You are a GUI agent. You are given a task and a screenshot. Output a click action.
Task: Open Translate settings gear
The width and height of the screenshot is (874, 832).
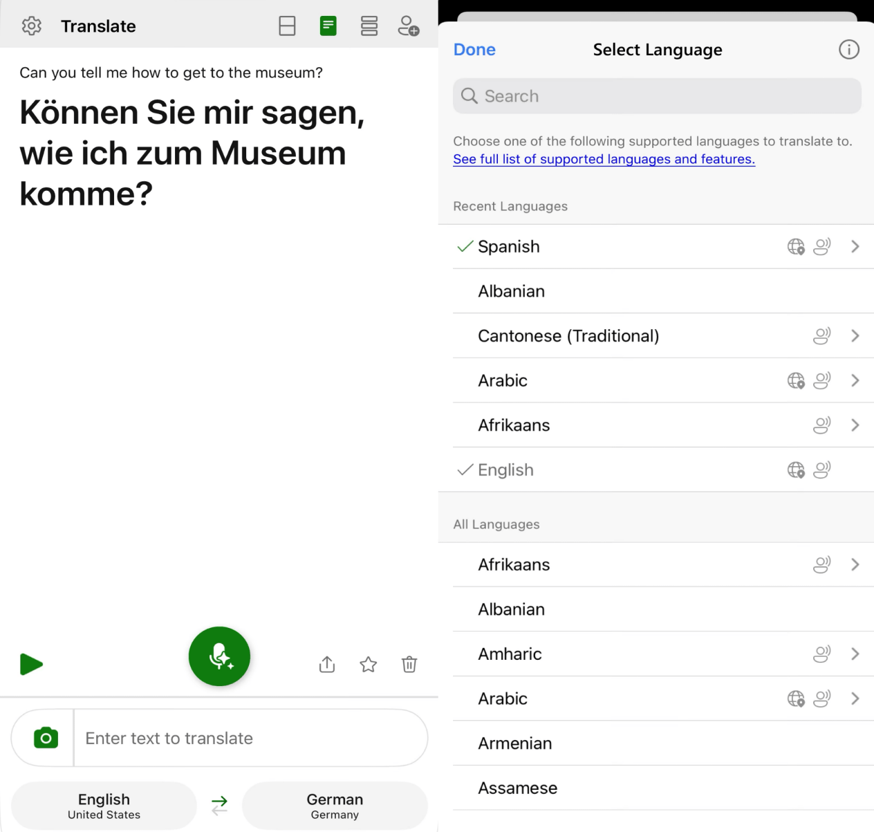tap(32, 26)
